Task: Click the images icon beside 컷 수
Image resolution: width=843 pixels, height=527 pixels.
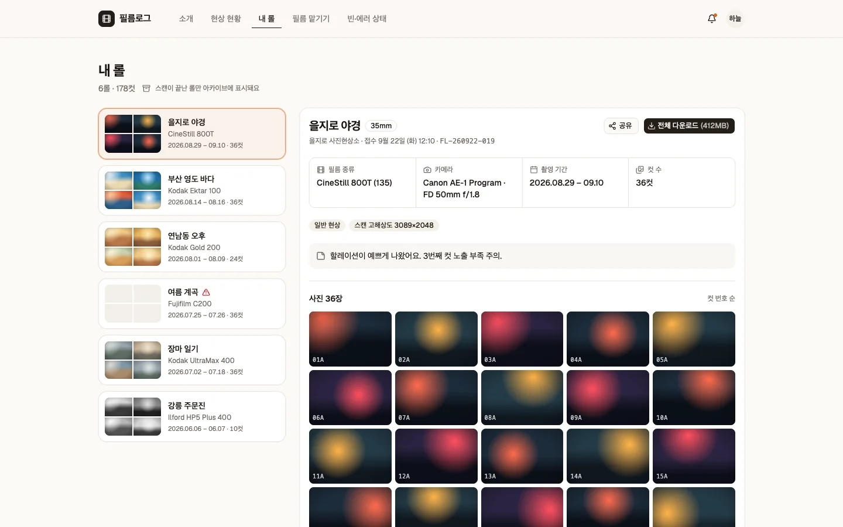Action: pos(640,170)
